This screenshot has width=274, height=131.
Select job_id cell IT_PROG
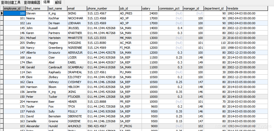[x=130, y=126]
